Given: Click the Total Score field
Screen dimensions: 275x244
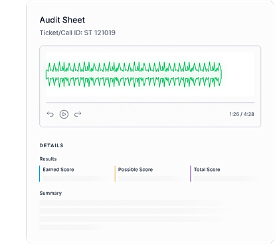Looking at the screenshot, I should (x=225, y=174).
